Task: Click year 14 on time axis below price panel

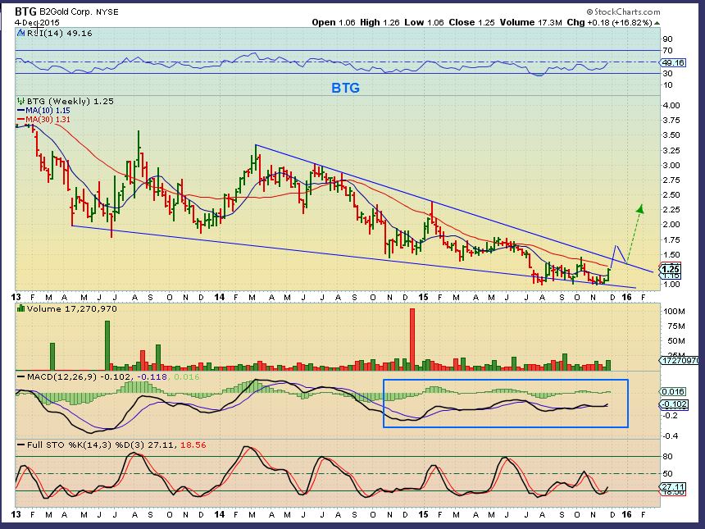Action: tap(219, 298)
